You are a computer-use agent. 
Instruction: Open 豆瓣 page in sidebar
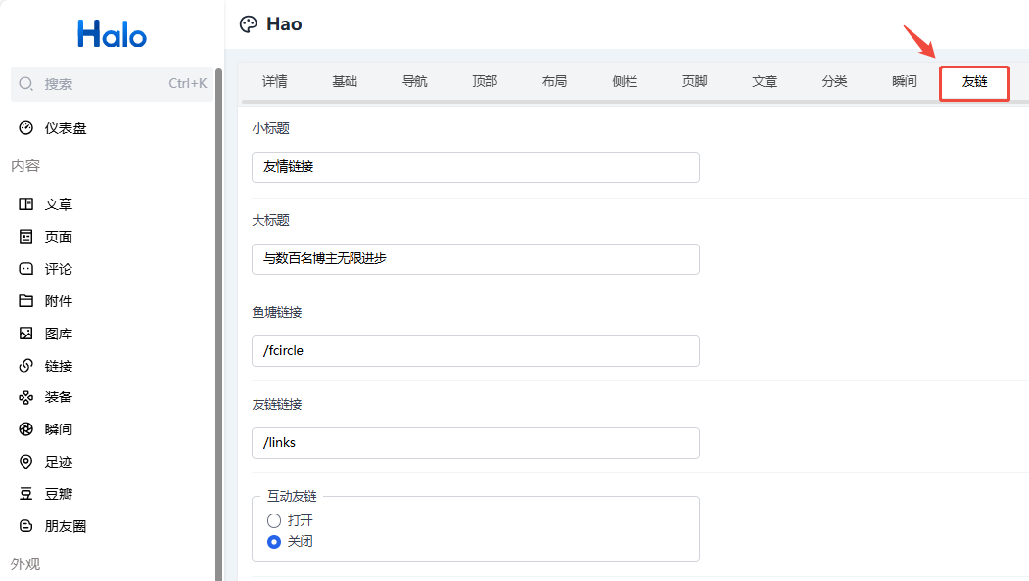(x=59, y=494)
